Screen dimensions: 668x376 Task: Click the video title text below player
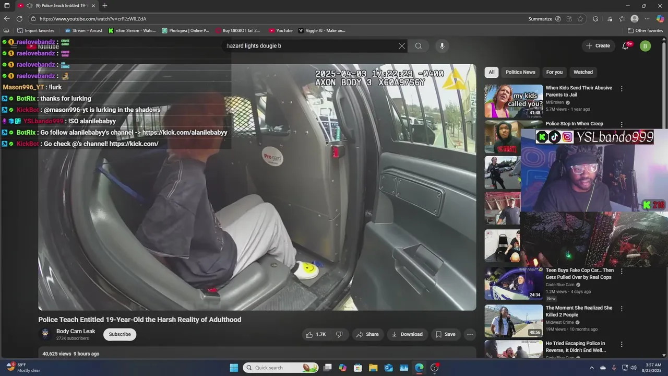click(139, 320)
